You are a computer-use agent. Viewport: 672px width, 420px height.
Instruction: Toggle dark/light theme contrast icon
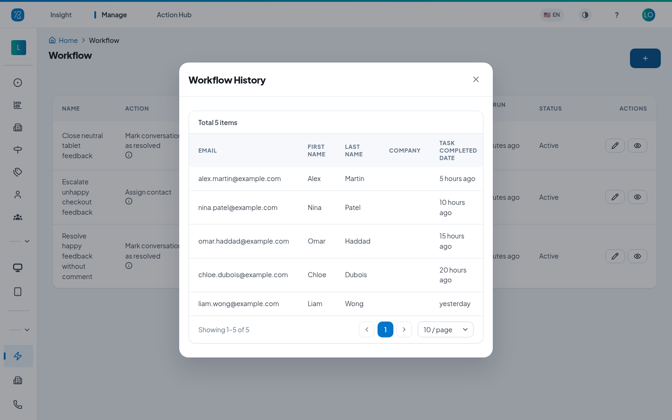[x=585, y=15]
